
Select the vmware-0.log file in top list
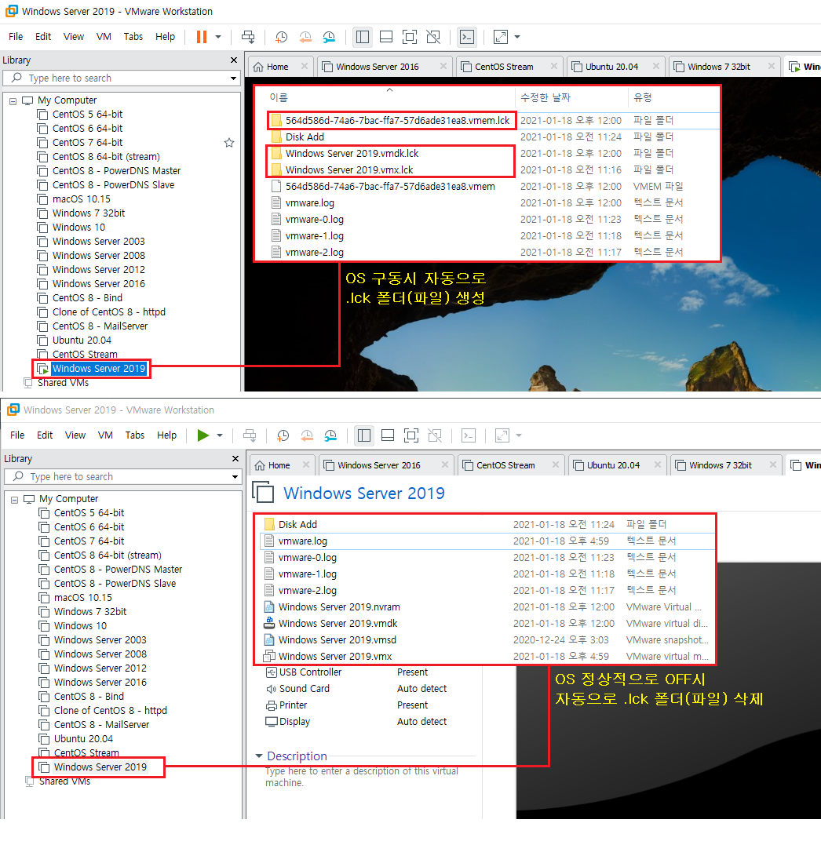(314, 220)
